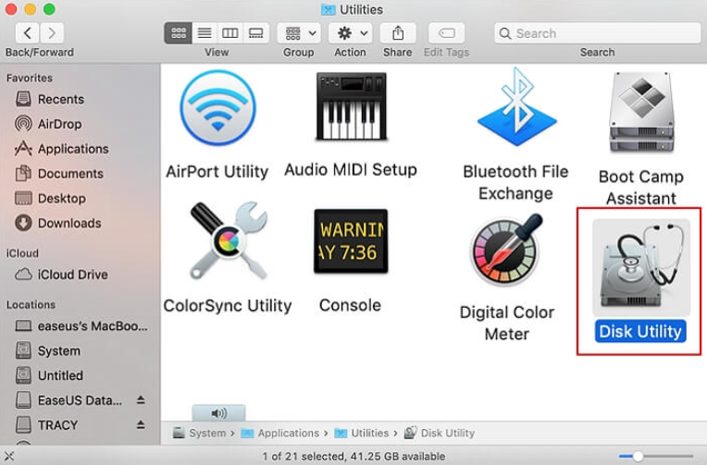Open the Action gear dropdown
Screen dimensions: 707x465
[x=350, y=33]
